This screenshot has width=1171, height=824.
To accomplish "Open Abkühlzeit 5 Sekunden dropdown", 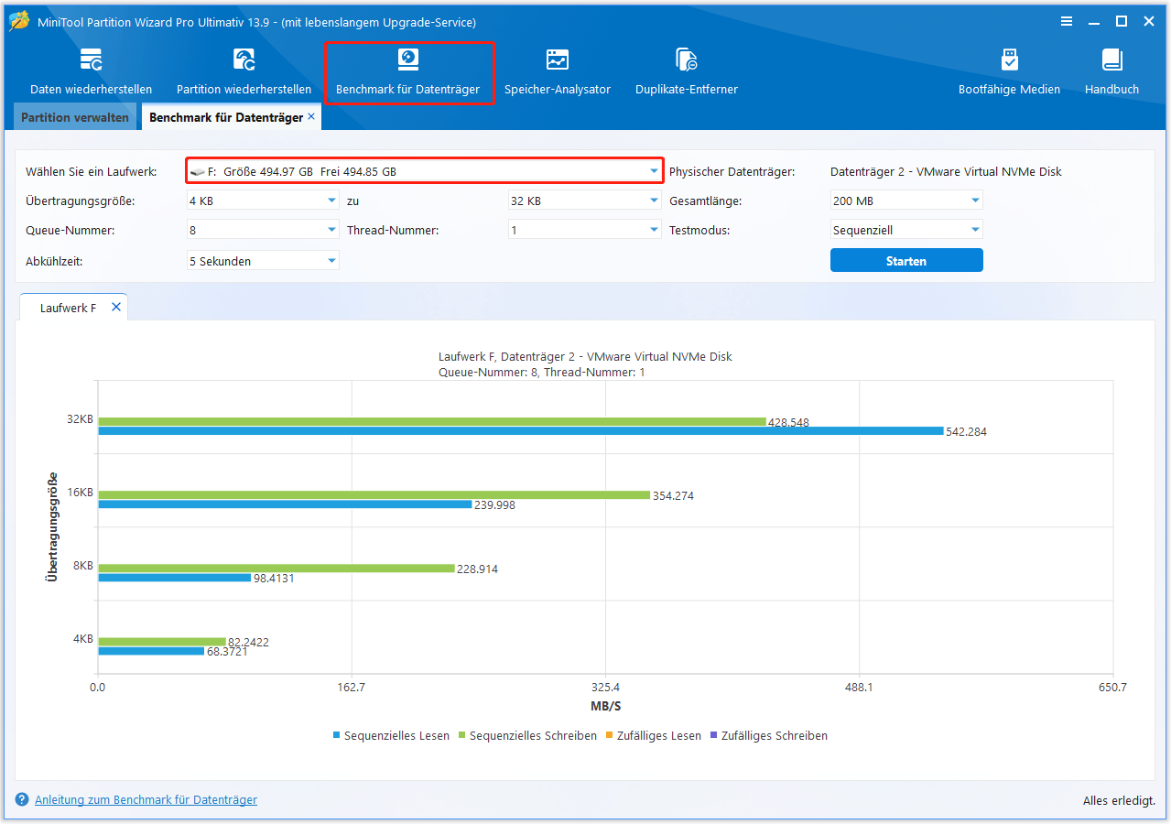I will coord(263,261).
